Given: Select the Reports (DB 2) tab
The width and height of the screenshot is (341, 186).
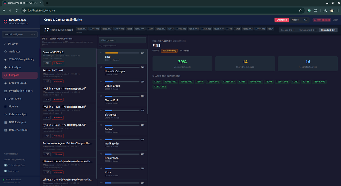Looking at the screenshot, I should [328, 30].
